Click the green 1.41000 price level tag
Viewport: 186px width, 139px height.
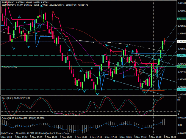pos(182,19)
